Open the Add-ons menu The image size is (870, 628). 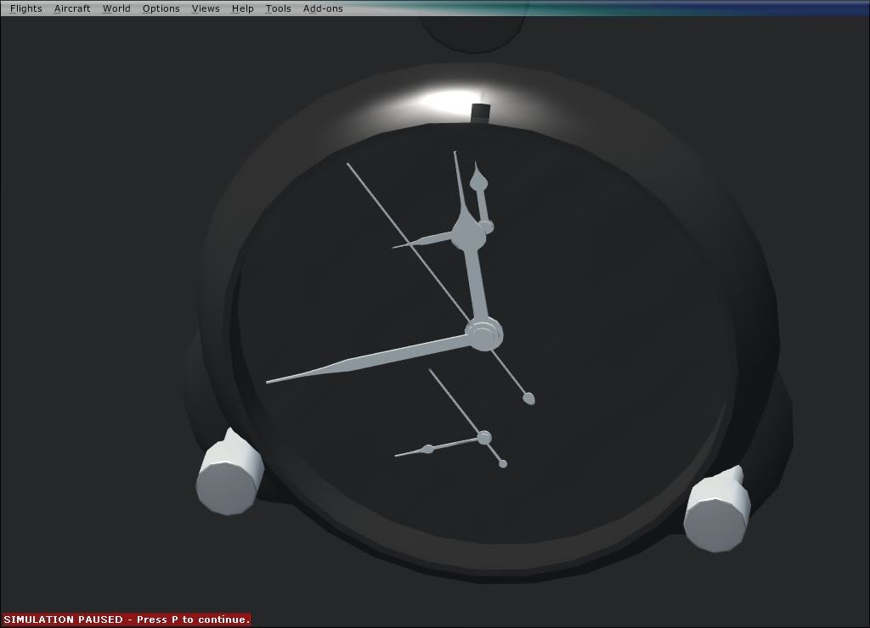(x=323, y=8)
